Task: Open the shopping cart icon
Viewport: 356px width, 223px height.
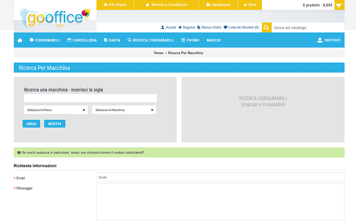Action: [339, 5]
